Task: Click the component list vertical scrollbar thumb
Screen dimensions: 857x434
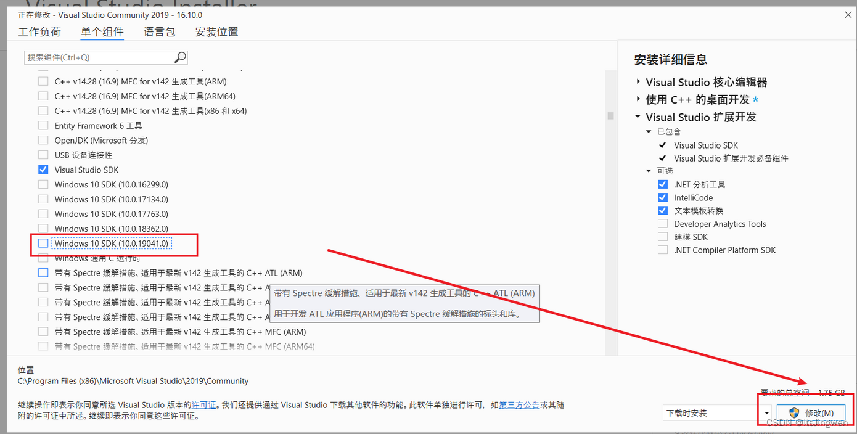Action: point(611,116)
